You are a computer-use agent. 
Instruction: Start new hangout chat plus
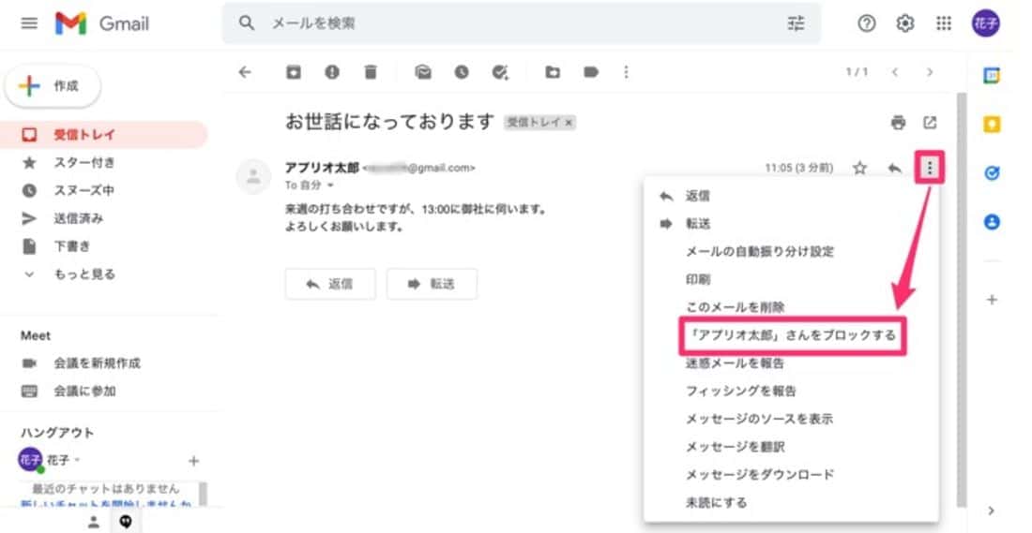tap(193, 461)
